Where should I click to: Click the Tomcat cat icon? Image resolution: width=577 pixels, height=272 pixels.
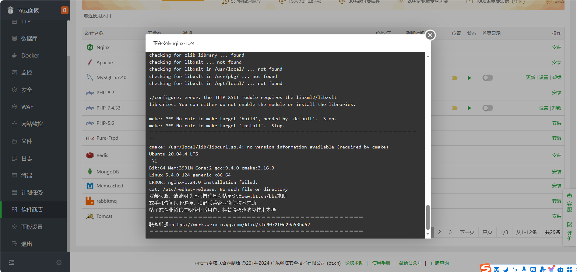90,216
